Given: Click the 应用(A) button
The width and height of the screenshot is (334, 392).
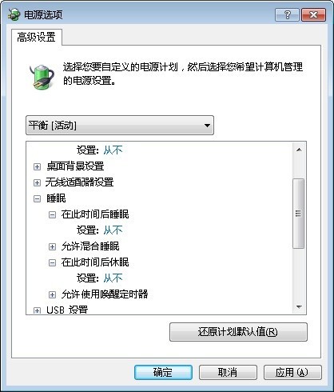Looking at the screenshot, I should (292, 372).
